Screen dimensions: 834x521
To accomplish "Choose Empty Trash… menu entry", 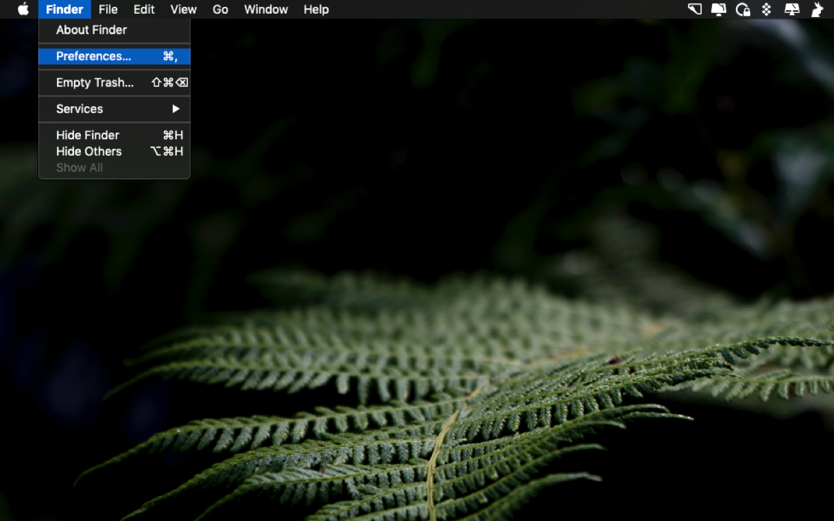I will point(115,82).
